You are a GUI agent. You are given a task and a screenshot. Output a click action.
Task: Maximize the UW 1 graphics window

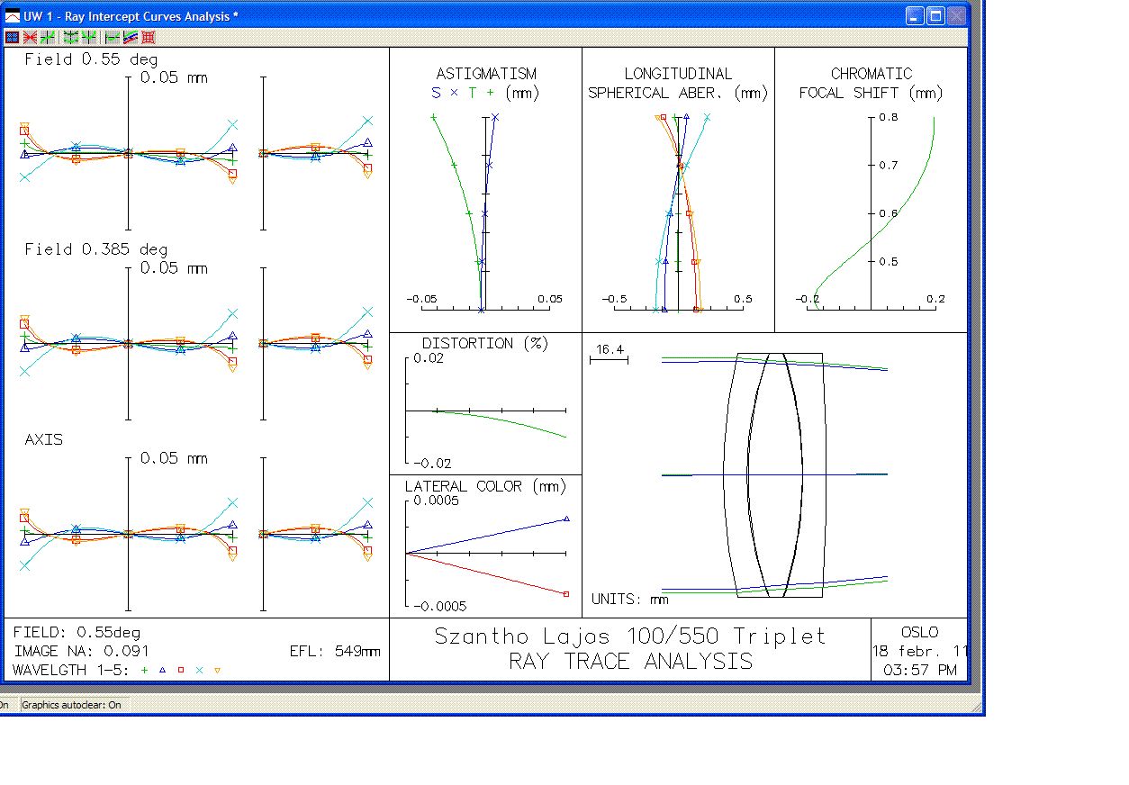935,16
